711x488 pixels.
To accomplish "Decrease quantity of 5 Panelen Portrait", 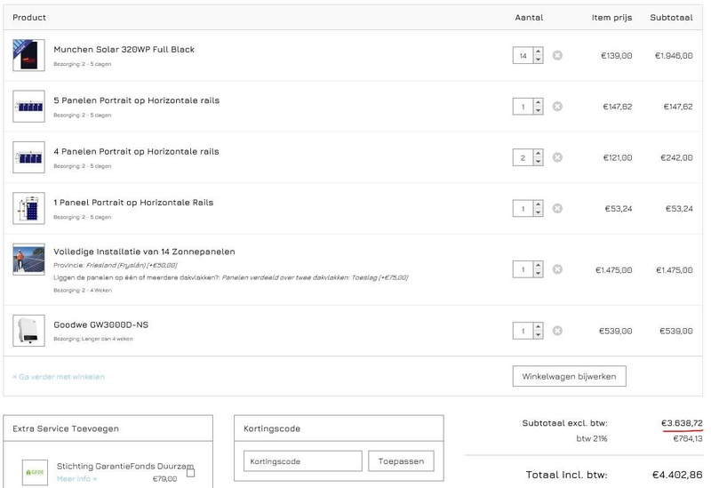I will point(538,110).
